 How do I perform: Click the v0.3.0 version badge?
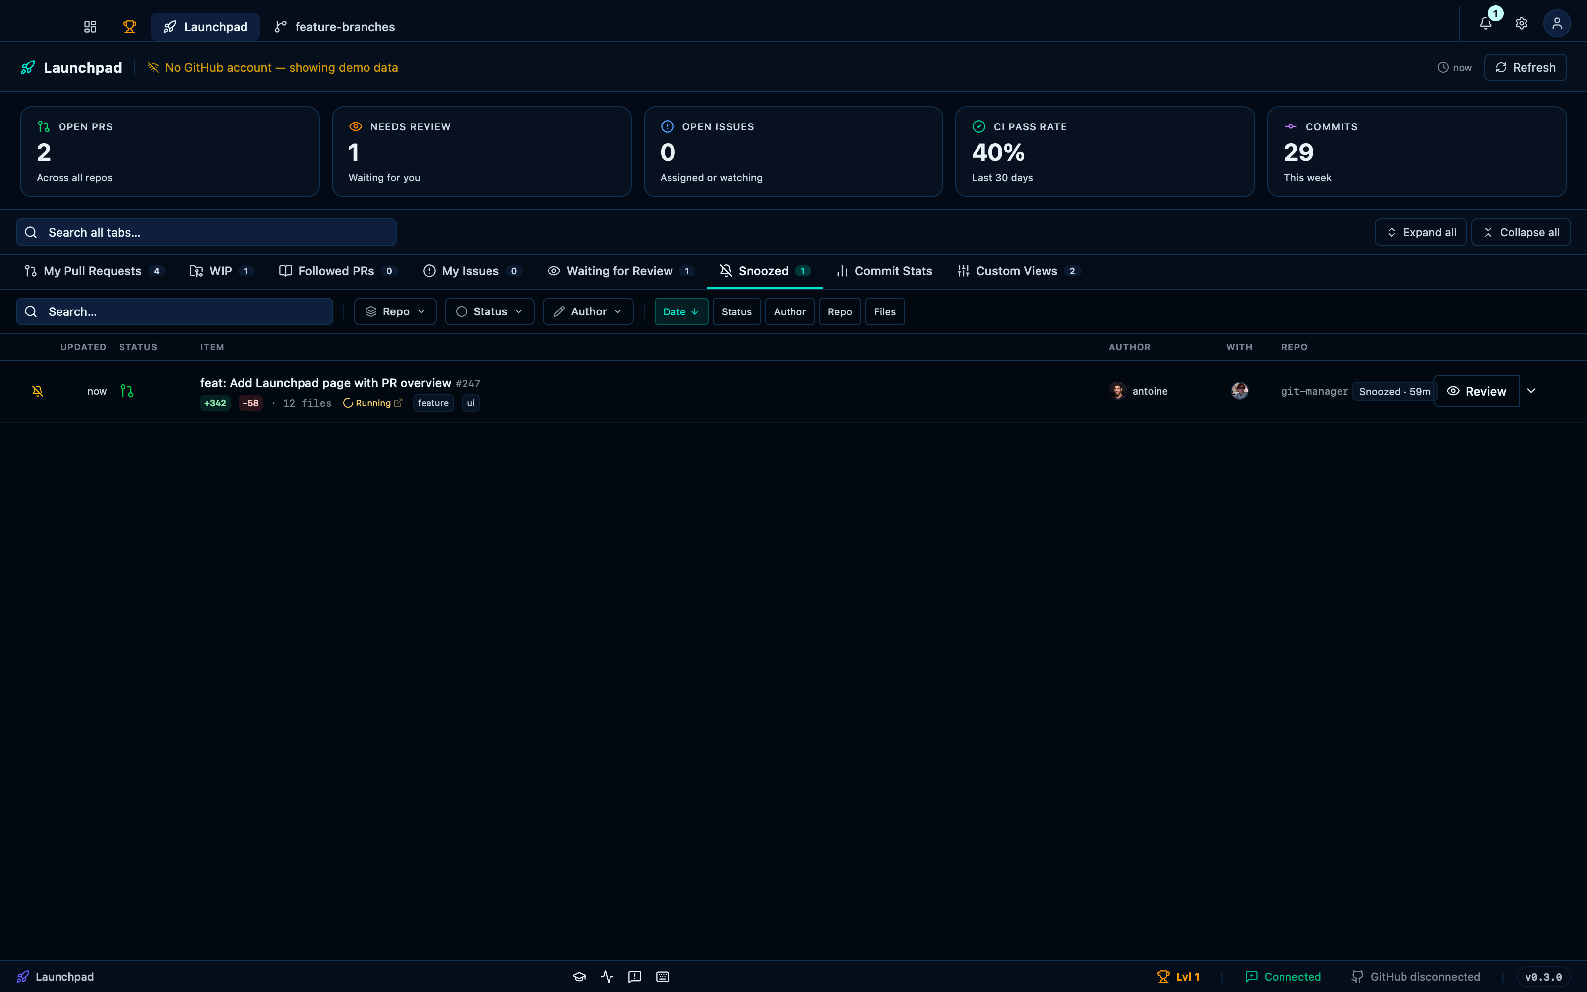(1544, 977)
